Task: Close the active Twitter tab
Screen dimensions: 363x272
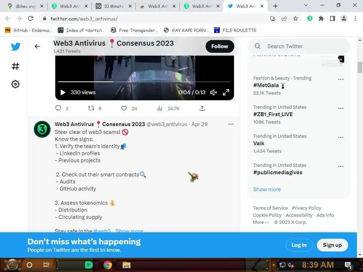Action: pos(262,6)
